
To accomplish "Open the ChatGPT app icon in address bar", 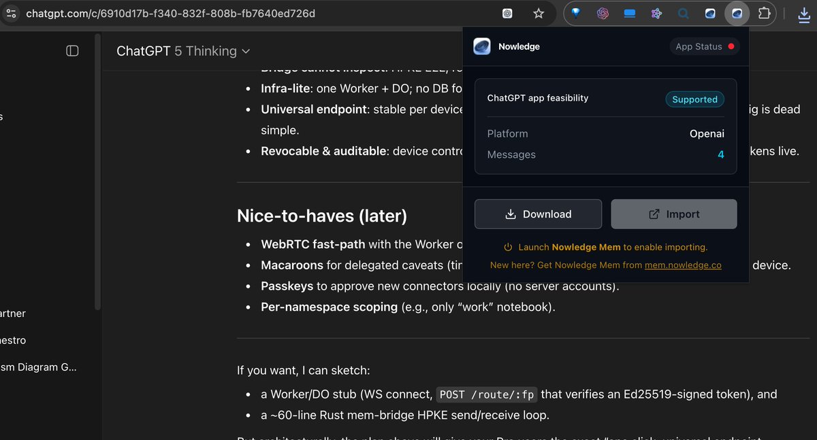I will pyautogui.click(x=507, y=14).
